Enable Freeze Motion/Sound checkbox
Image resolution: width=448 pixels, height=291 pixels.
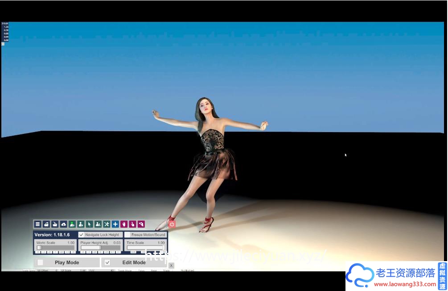pyautogui.click(x=127, y=235)
